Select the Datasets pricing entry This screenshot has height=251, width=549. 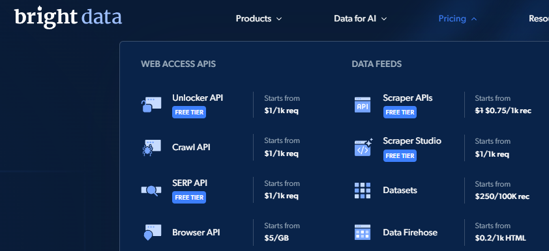pyautogui.click(x=400, y=191)
